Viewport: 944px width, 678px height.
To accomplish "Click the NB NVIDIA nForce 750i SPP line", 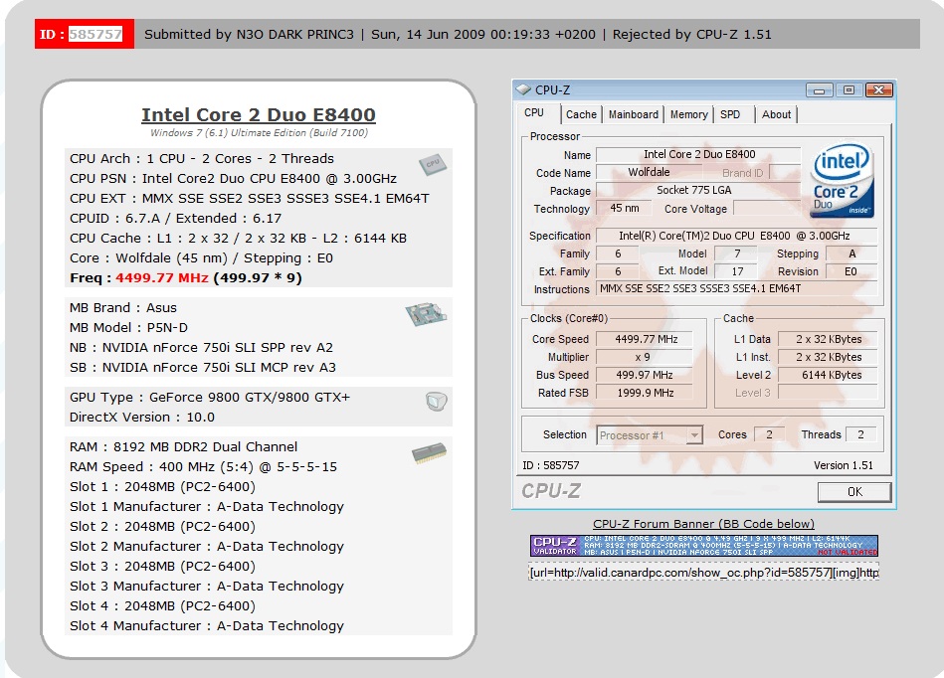I will (x=201, y=348).
